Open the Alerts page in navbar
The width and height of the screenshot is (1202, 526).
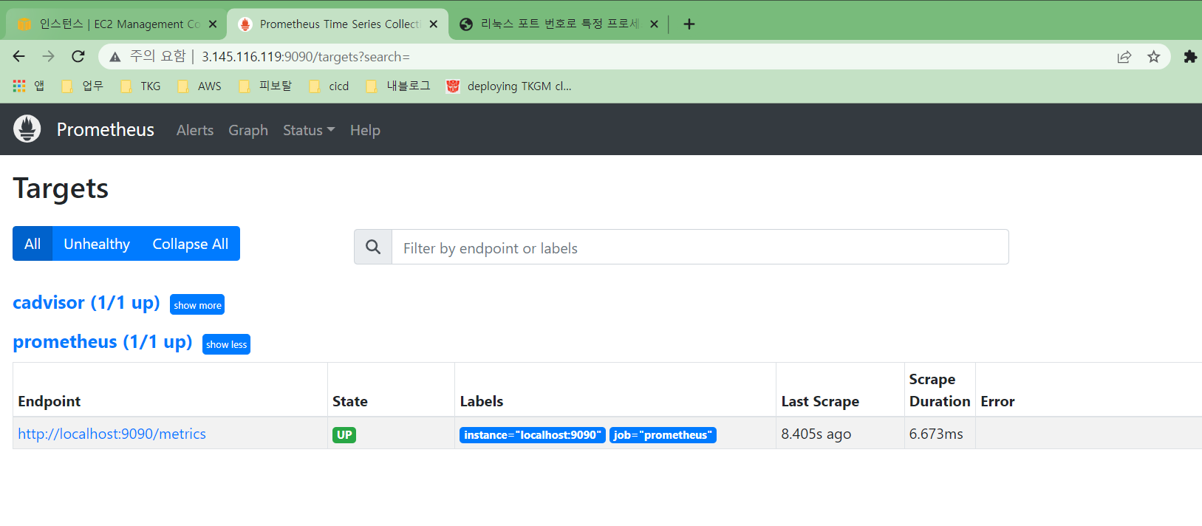pos(195,130)
